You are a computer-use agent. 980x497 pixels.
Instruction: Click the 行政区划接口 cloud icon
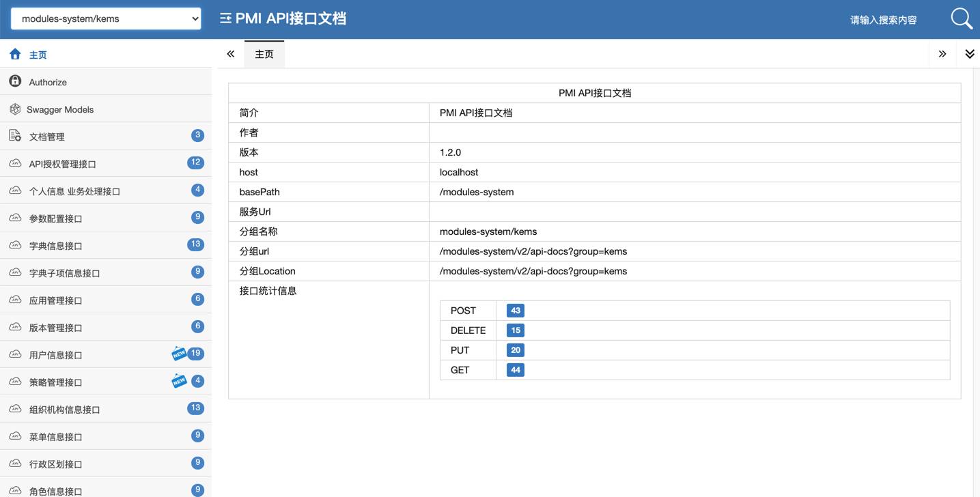[x=15, y=464]
